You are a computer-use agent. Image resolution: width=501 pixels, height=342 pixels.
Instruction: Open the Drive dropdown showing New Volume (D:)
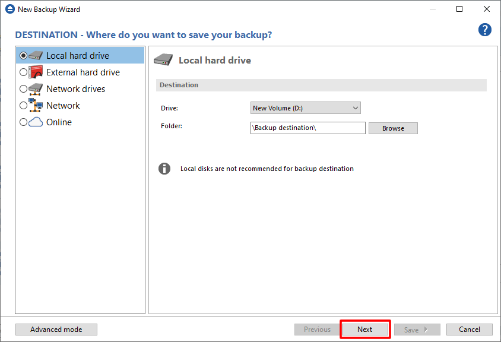click(x=305, y=108)
